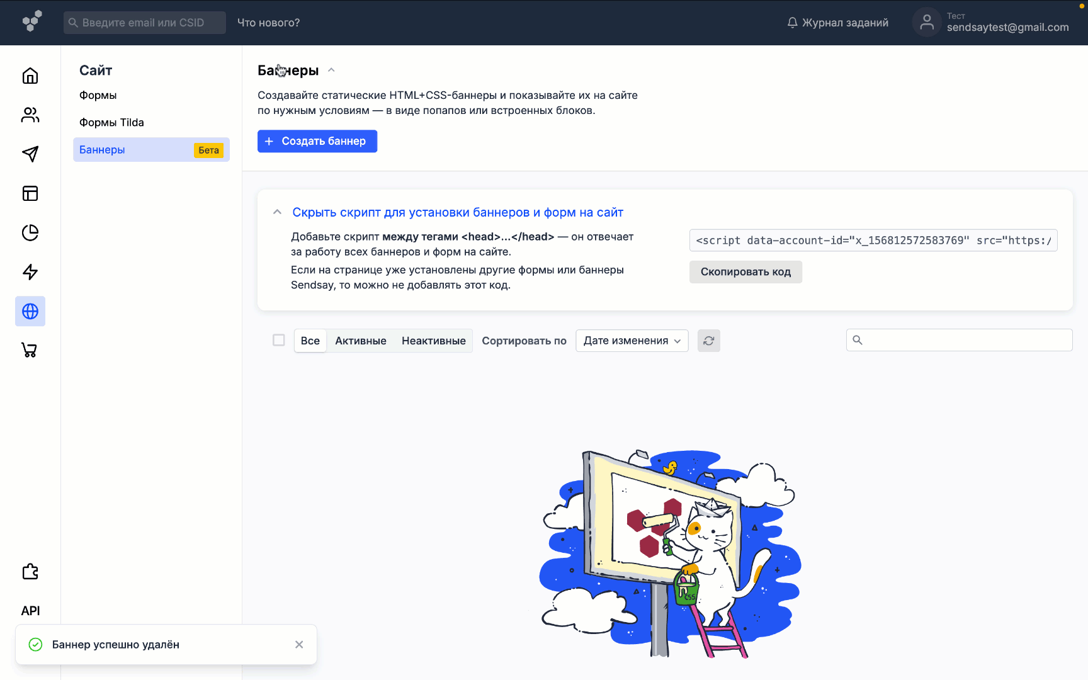Open the Sales shopping cart icon
The width and height of the screenshot is (1088, 680).
30,350
